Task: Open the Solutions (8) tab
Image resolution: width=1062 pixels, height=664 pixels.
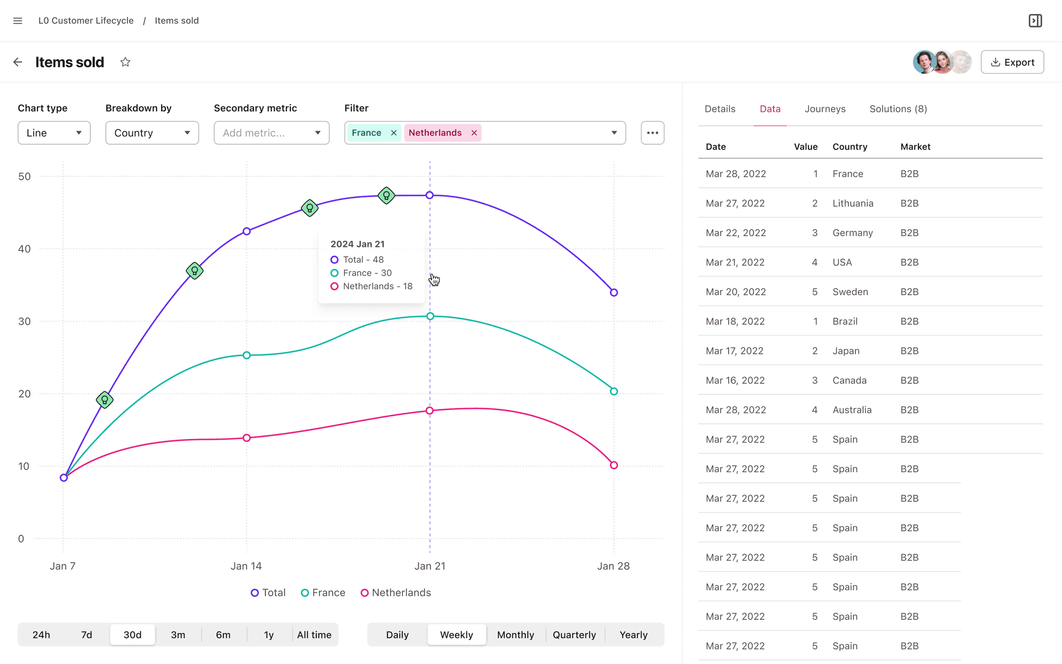Action: click(898, 109)
